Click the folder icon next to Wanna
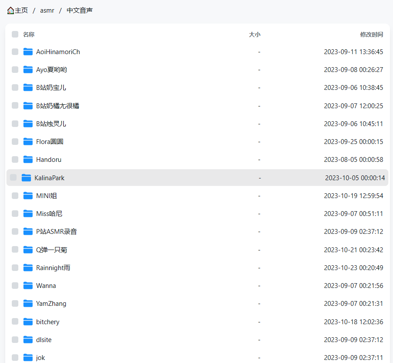The width and height of the screenshot is (393, 363). pyautogui.click(x=28, y=286)
